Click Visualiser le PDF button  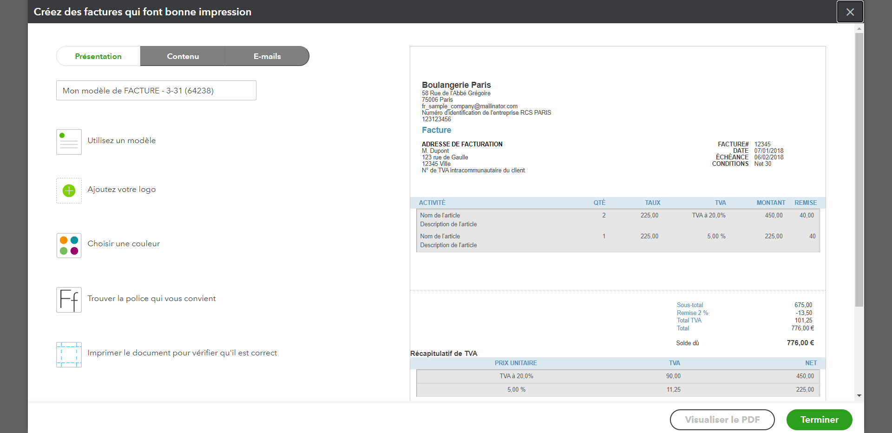[x=722, y=420]
